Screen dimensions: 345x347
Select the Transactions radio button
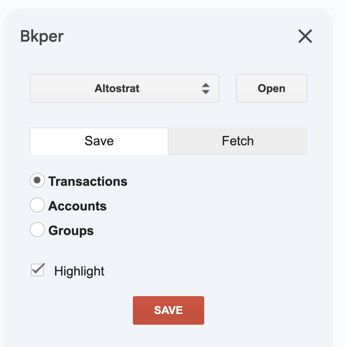(x=37, y=181)
